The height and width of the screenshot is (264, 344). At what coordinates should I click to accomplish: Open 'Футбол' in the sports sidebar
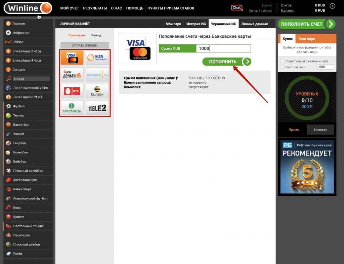(18, 106)
